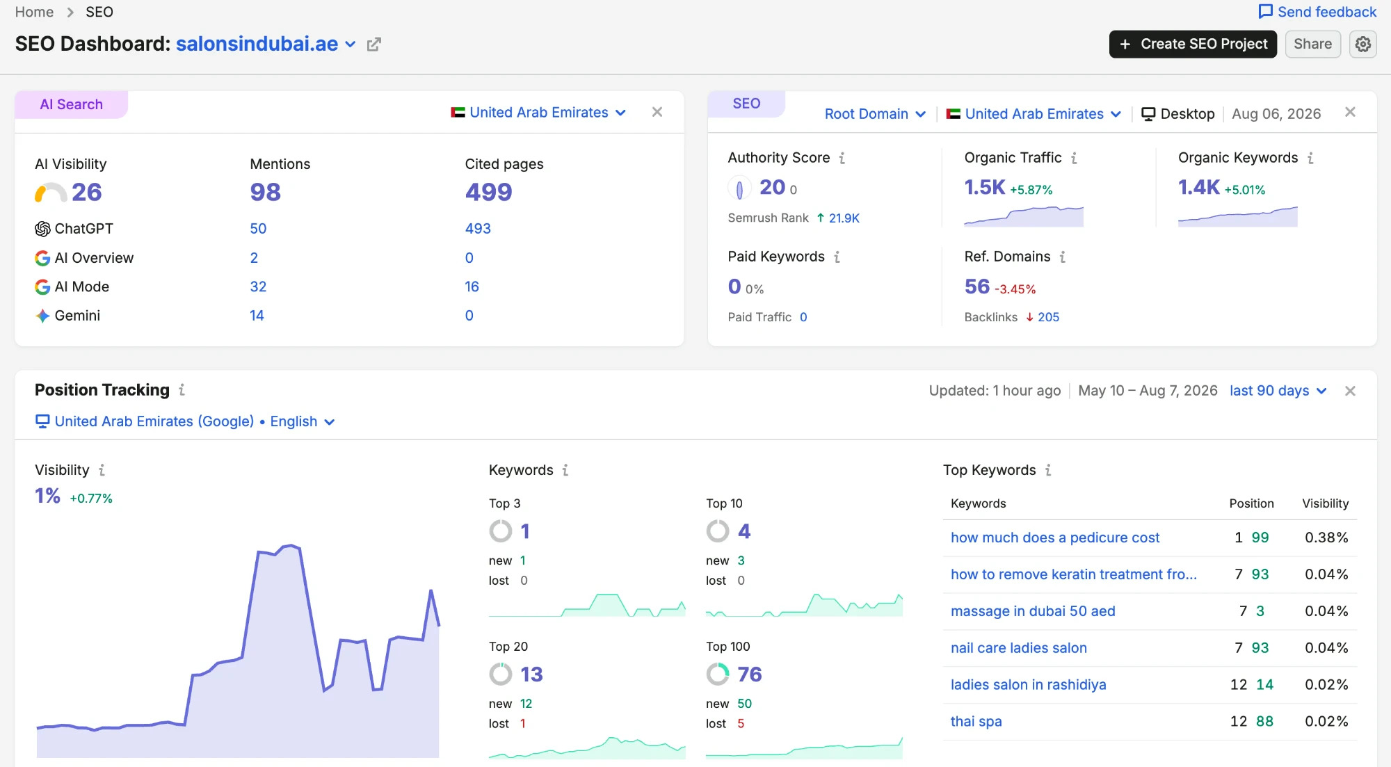Close the SEO widget

point(1350,112)
